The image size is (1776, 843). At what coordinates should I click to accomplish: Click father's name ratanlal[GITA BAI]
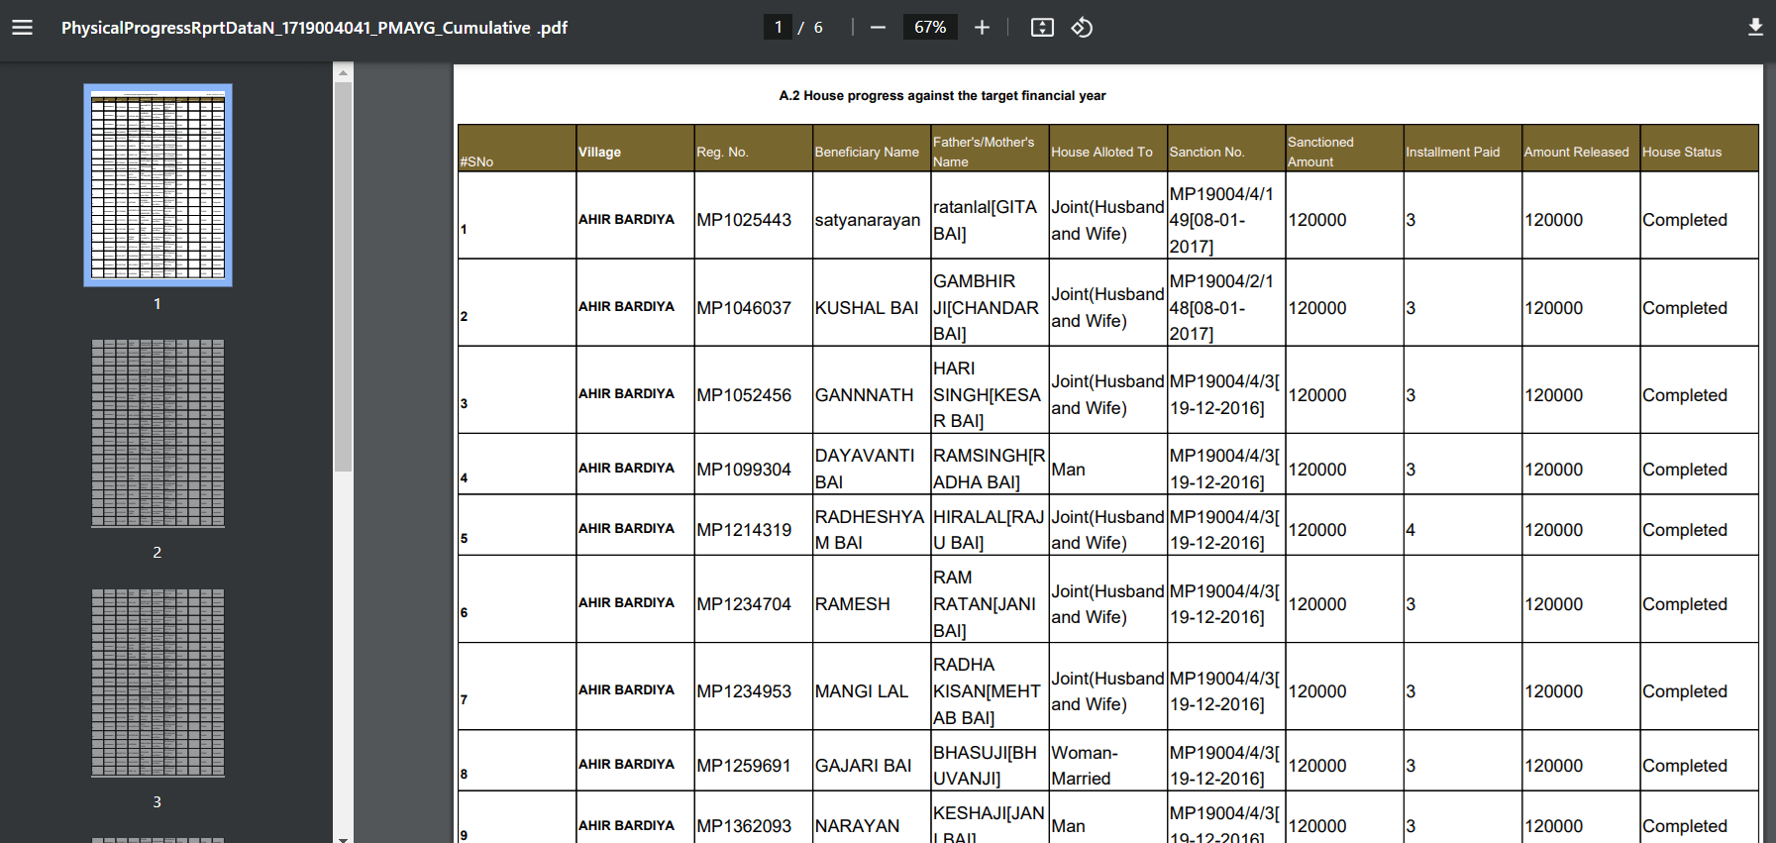click(x=985, y=220)
